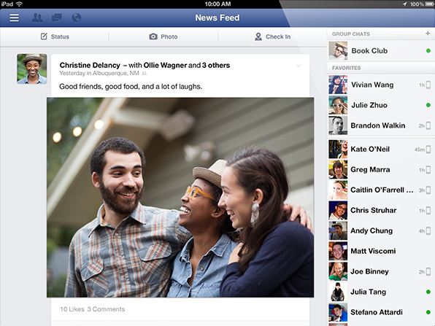This screenshot has height=326, width=435.
Task: Tap green online dot for Book Club
Action: pos(428,51)
